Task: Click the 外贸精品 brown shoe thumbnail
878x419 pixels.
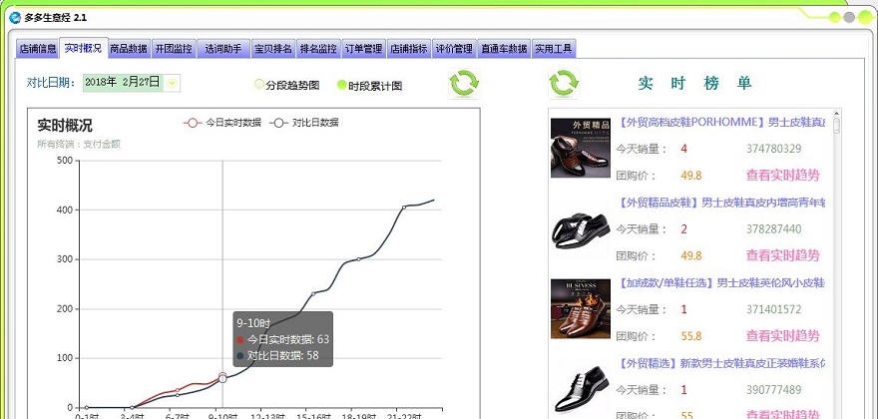Action: [580, 148]
